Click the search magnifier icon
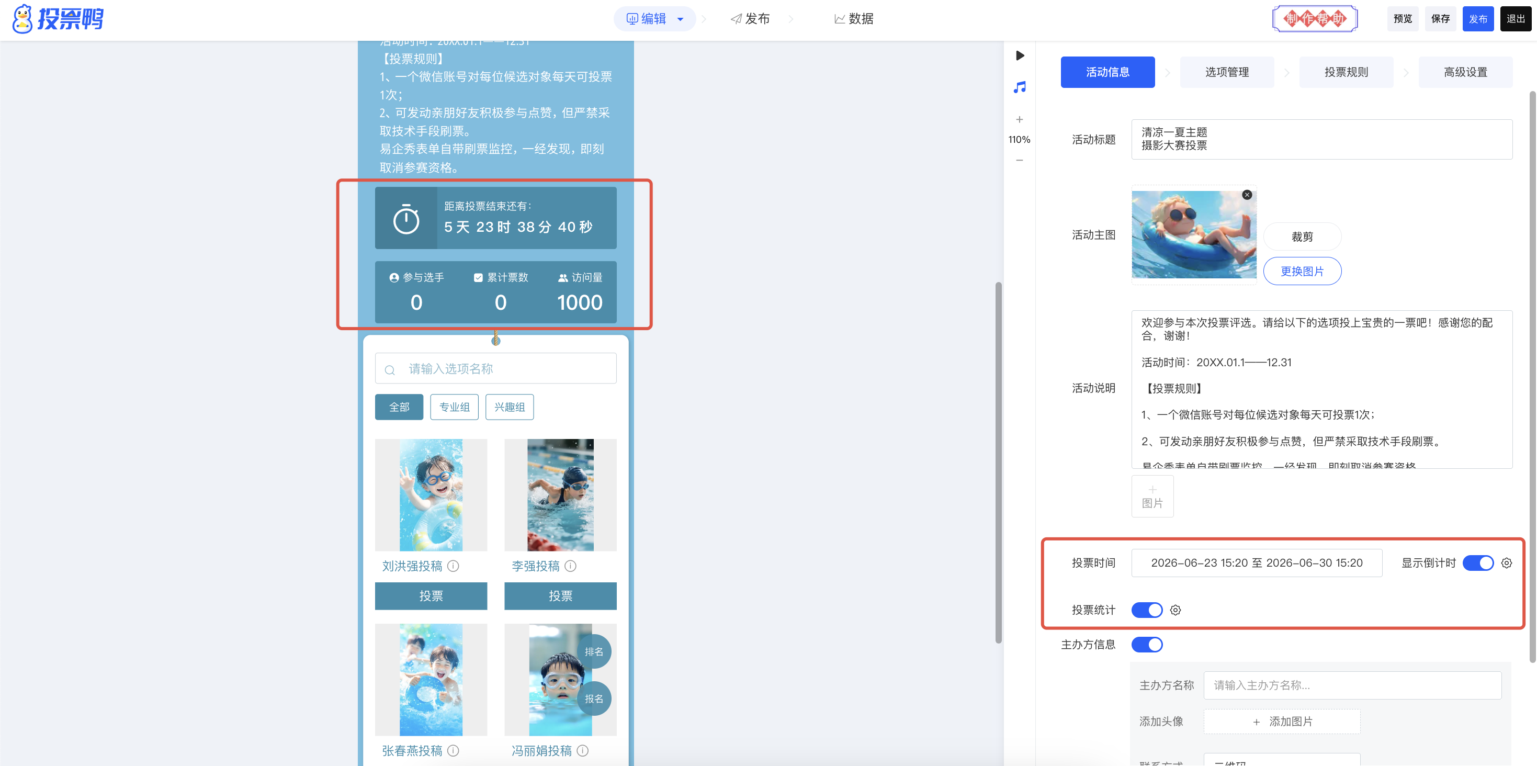 (390, 370)
